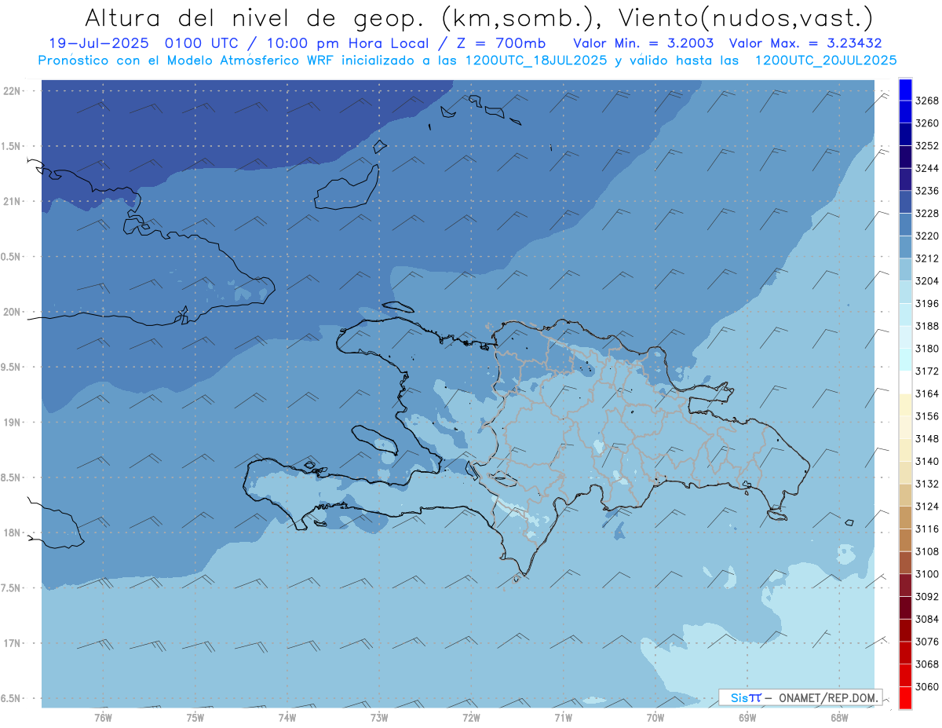Click the '10:00 pm Hora Local' text

pos(348,44)
